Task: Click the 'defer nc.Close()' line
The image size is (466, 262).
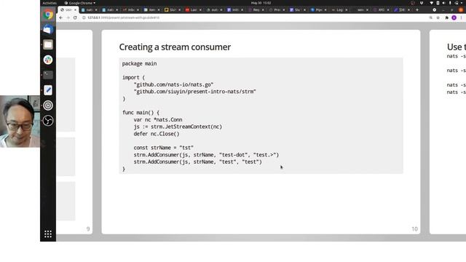Action: [157, 134]
